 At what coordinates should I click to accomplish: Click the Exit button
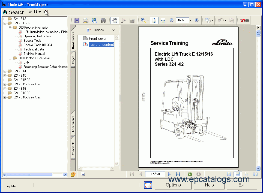[x=242, y=185]
